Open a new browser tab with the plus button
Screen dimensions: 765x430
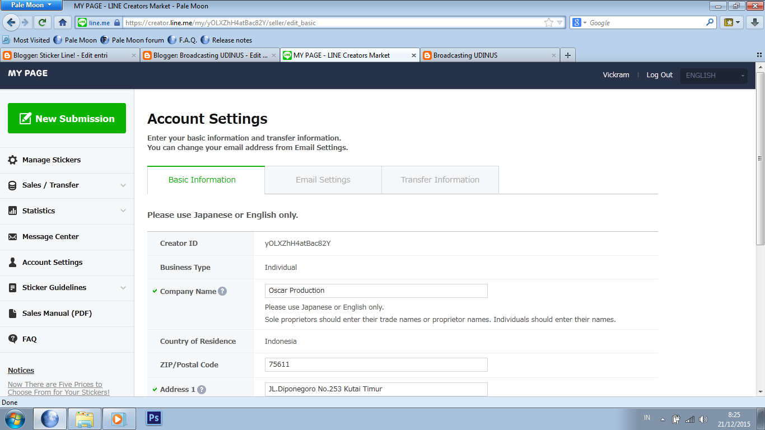coord(568,55)
